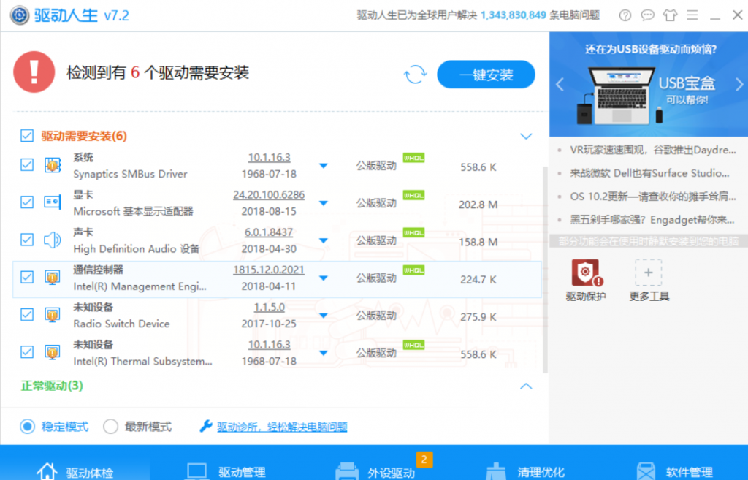The width and height of the screenshot is (748, 480).
Task: Click the help question mark icon
Action: pos(625,15)
